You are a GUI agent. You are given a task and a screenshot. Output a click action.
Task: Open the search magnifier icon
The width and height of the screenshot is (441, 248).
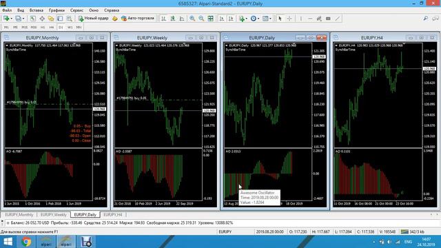[426, 19]
